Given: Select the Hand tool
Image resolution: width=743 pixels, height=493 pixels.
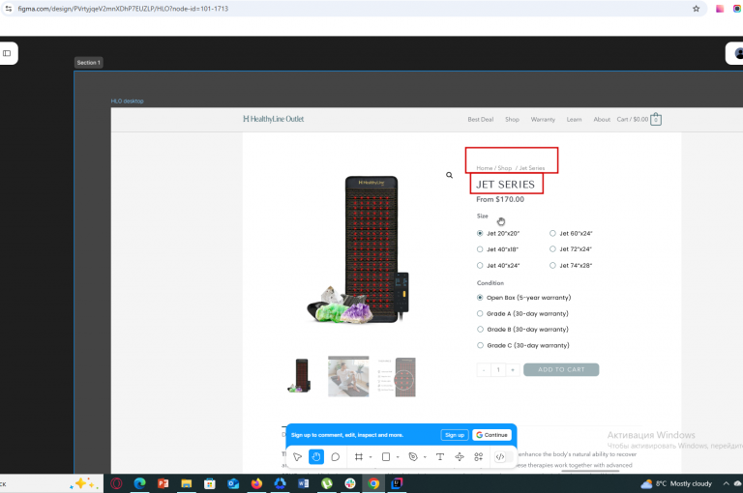Looking at the screenshot, I should [316, 457].
